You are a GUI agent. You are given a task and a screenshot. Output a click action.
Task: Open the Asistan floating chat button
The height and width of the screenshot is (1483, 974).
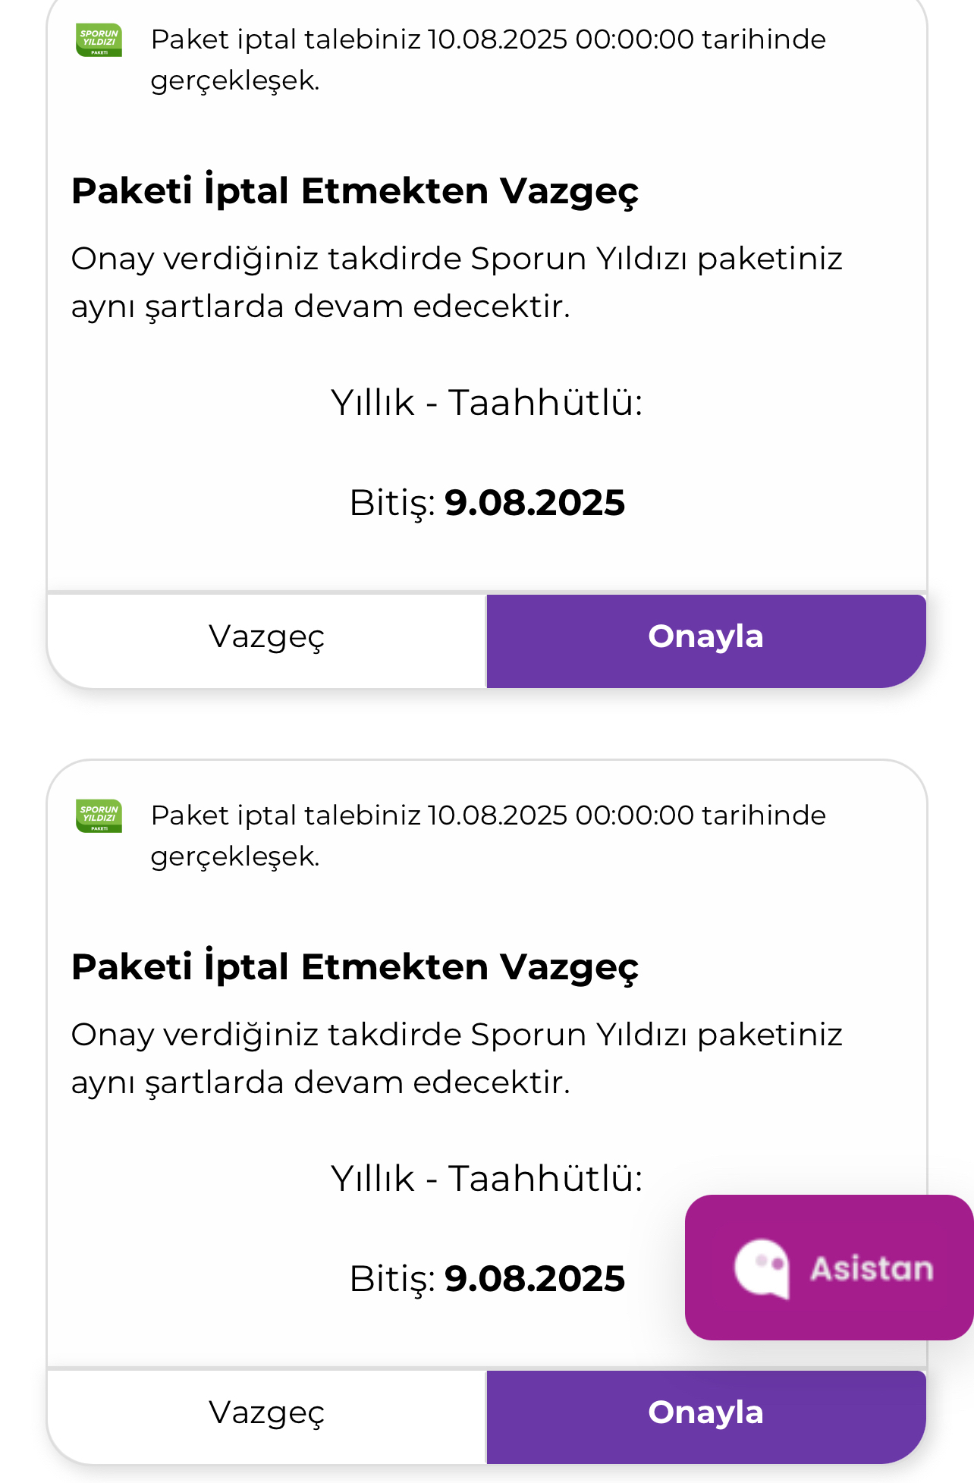click(829, 1268)
